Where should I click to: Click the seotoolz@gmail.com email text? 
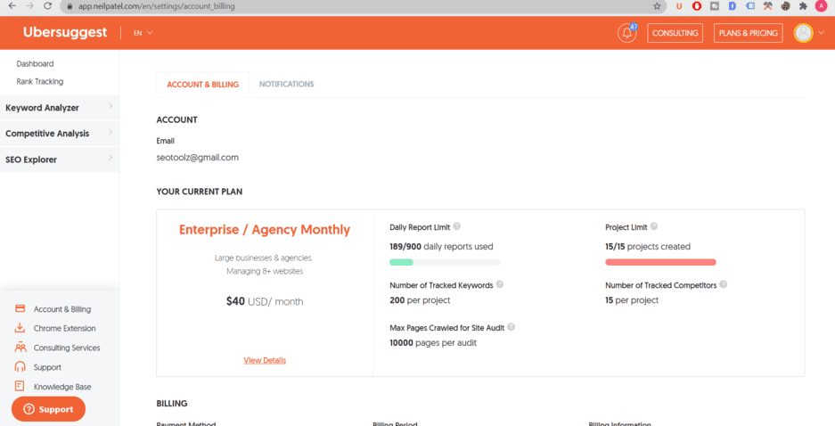(198, 158)
